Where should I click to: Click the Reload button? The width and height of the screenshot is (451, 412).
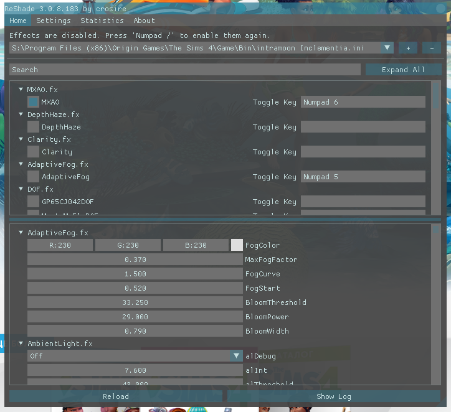116,396
